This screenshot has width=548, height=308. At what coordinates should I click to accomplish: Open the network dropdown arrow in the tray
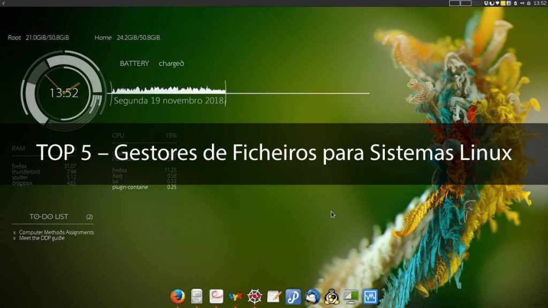(x=497, y=5)
